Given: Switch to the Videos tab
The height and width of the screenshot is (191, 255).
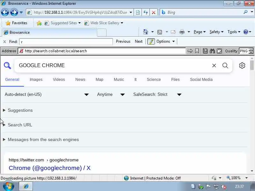Looking at the screenshot, I should click(59, 80).
